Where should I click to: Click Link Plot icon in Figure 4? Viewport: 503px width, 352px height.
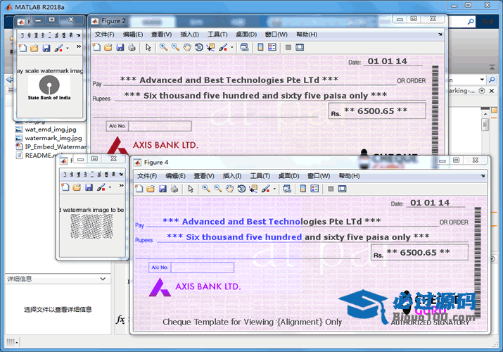click(x=287, y=189)
